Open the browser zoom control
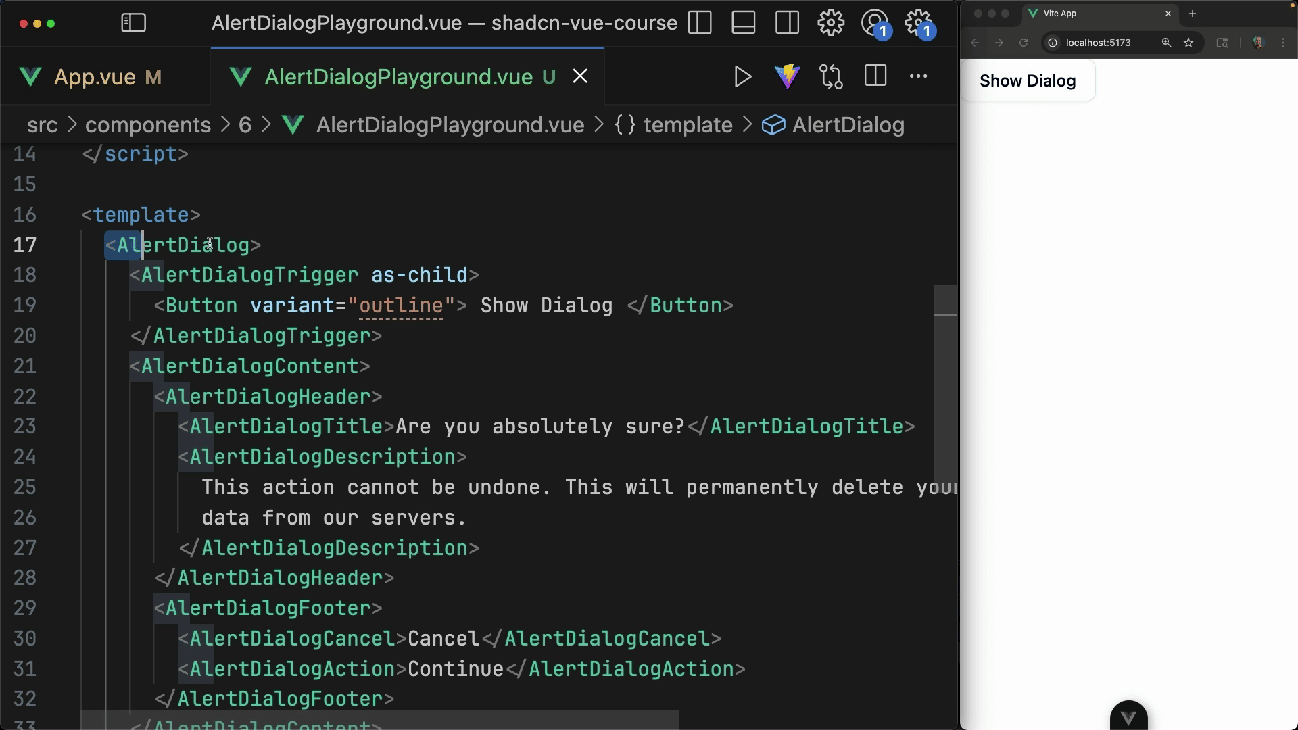 click(x=1166, y=43)
